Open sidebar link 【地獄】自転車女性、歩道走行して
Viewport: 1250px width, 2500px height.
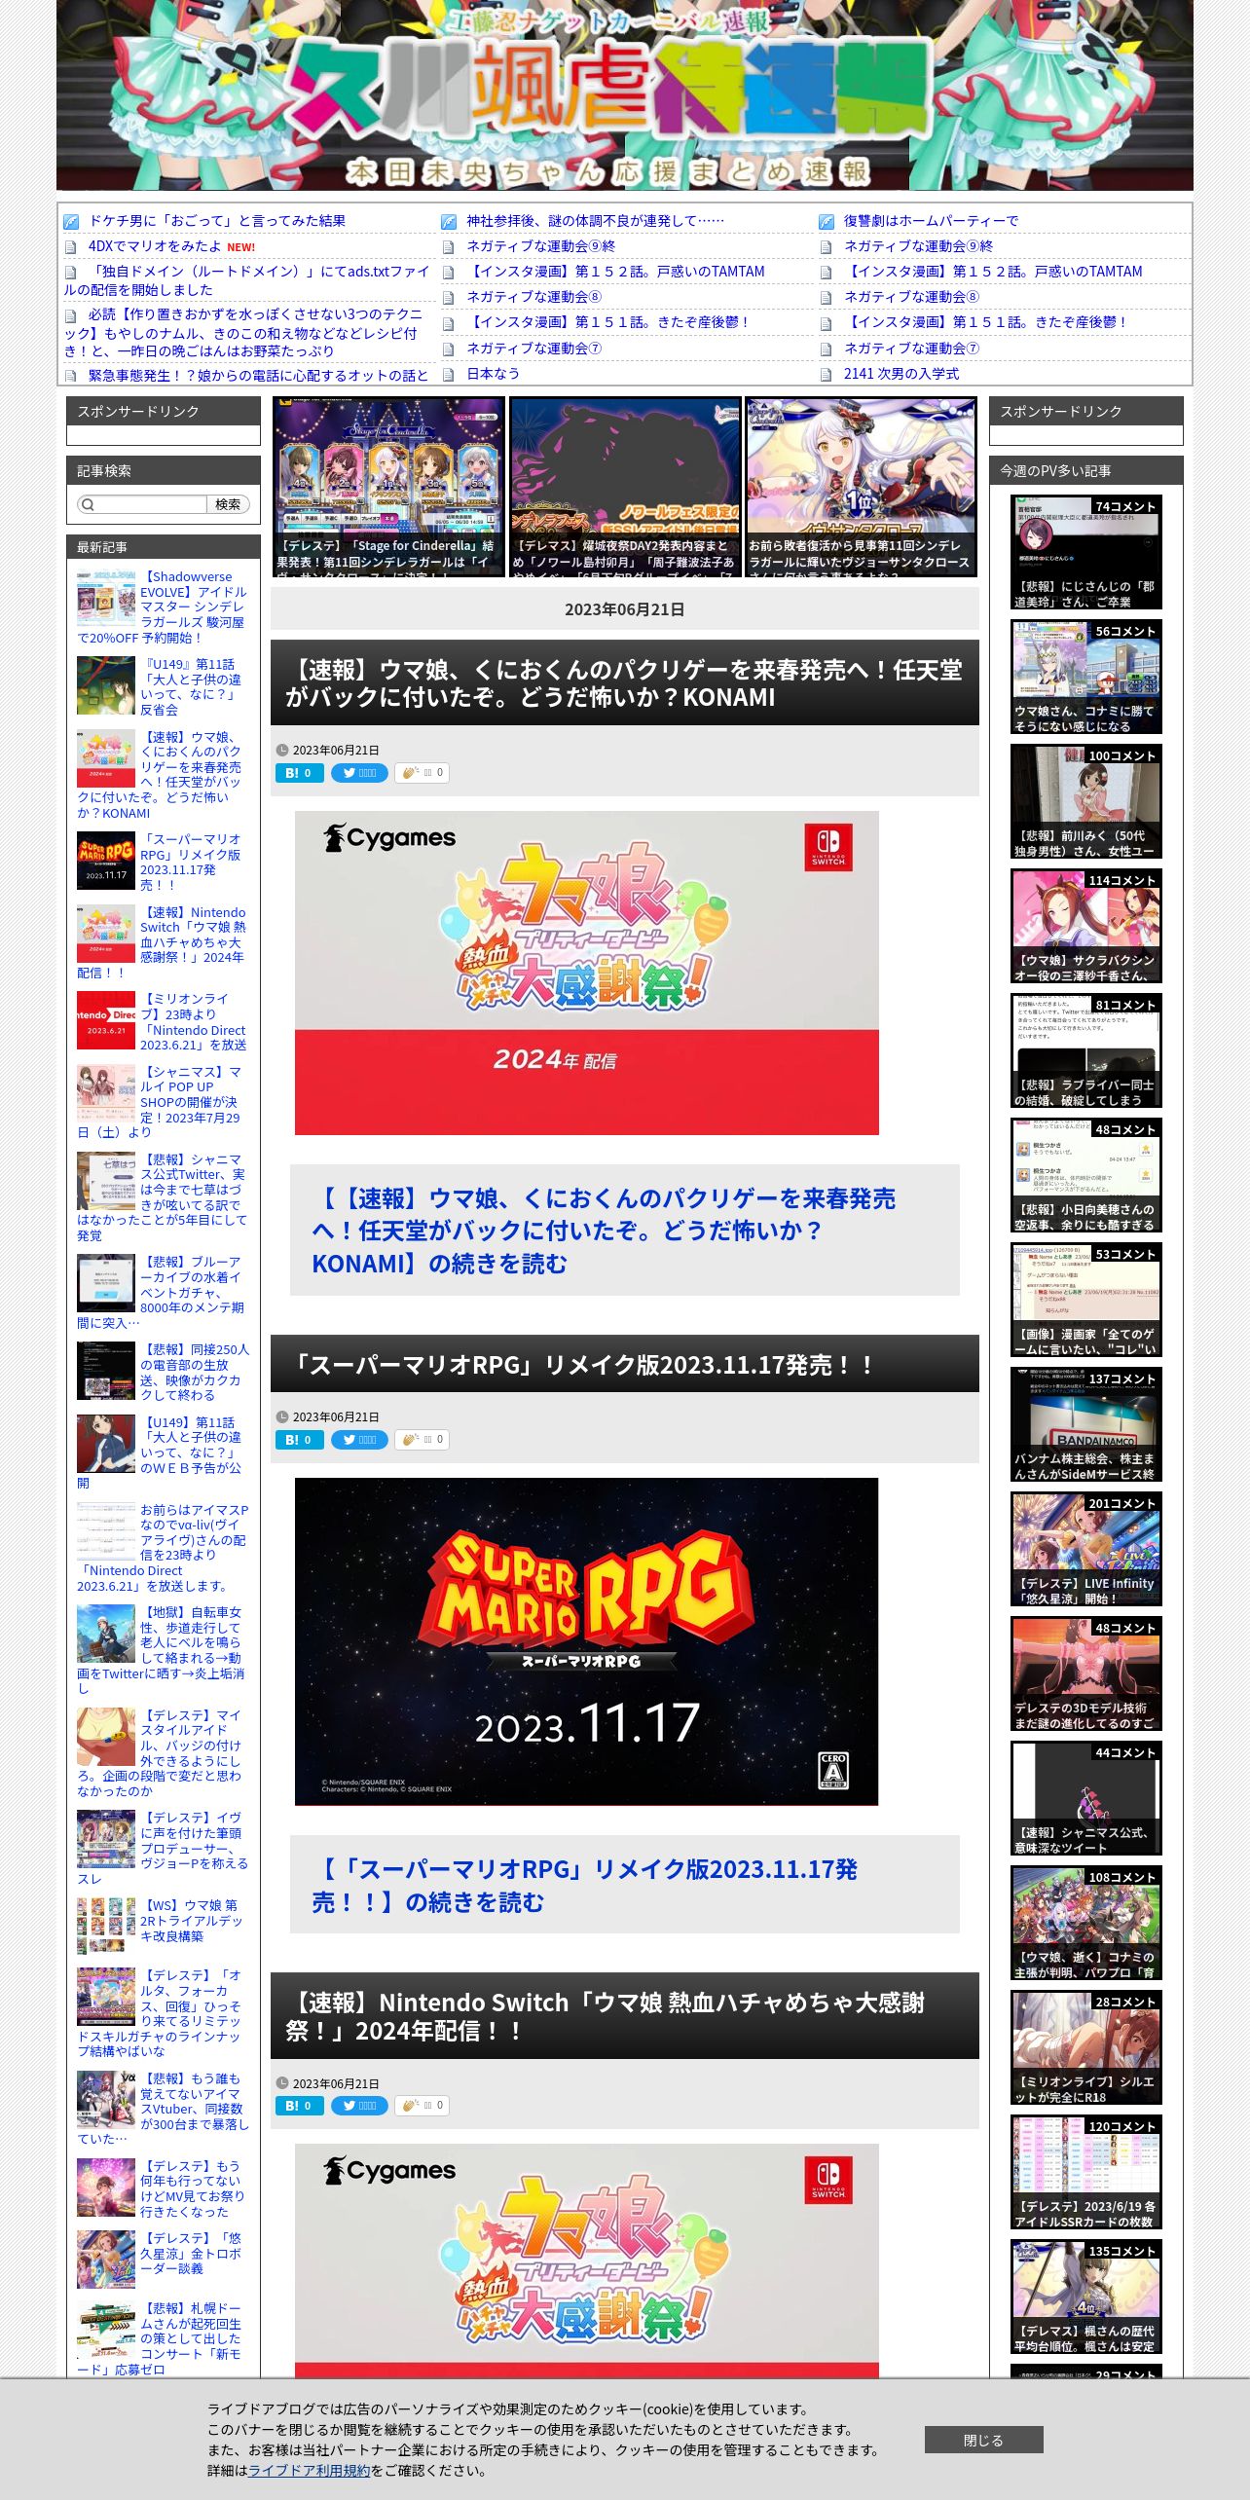pos(163,1650)
